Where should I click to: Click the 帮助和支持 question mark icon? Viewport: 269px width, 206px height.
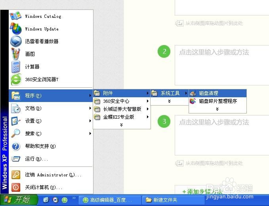coord(16,146)
